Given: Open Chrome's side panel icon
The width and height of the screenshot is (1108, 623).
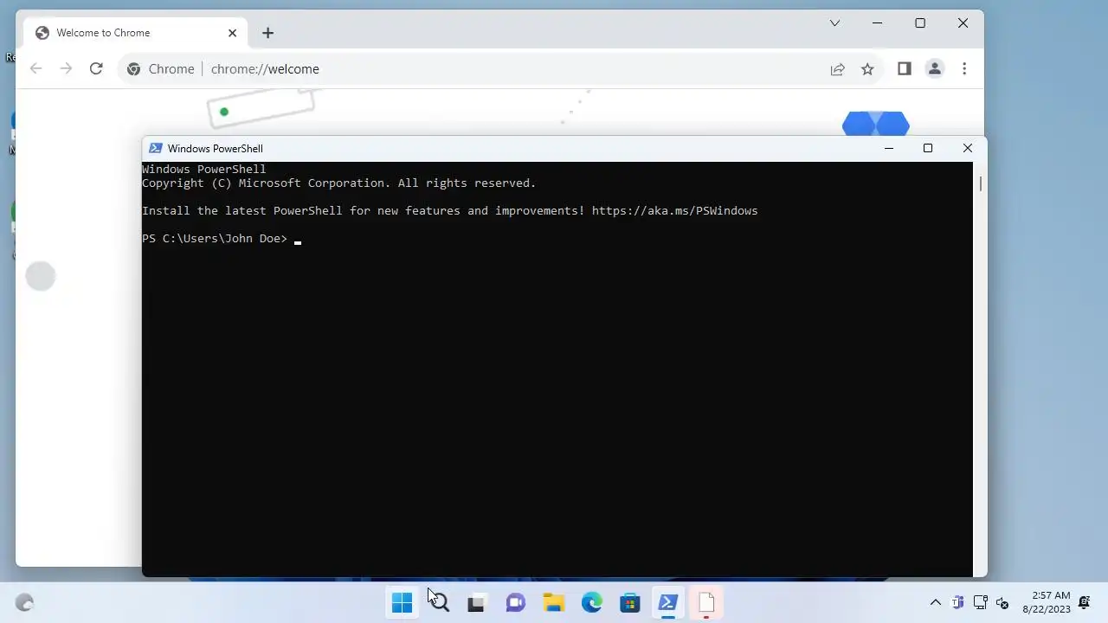Looking at the screenshot, I should tap(905, 69).
